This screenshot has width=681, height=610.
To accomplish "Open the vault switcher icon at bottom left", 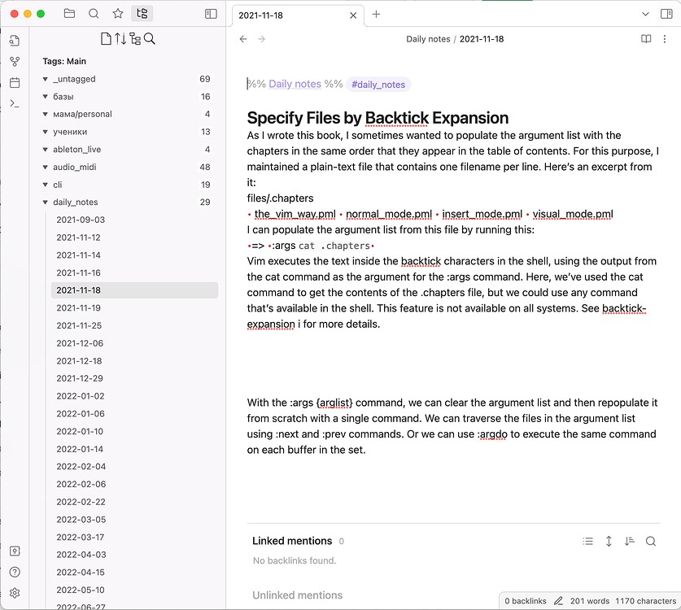I will [x=14, y=551].
